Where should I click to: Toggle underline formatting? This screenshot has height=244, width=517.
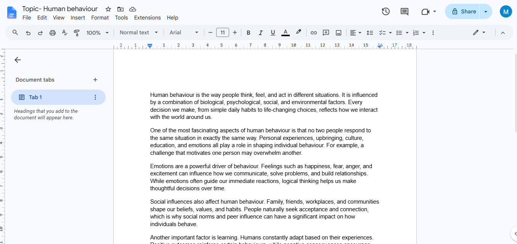click(273, 33)
